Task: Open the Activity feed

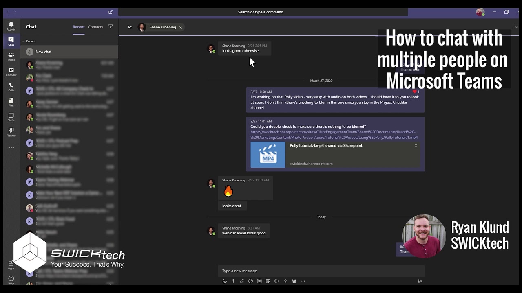Action: coord(11,26)
